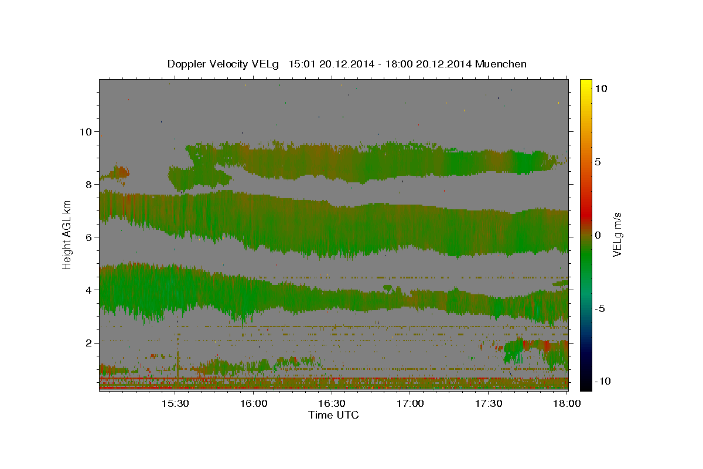Click the colorbar value label -5
Image resolution: width=703 pixels, height=469 pixels.
click(x=599, y=308)
